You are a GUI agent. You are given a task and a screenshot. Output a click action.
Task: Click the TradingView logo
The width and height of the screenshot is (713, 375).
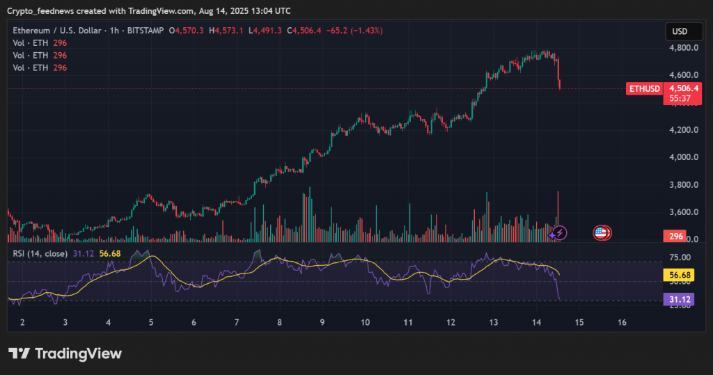point(65,353)
